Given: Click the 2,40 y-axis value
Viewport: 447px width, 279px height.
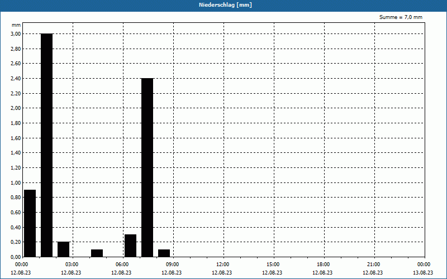Looking at the screenshot, I should [16, 78].
